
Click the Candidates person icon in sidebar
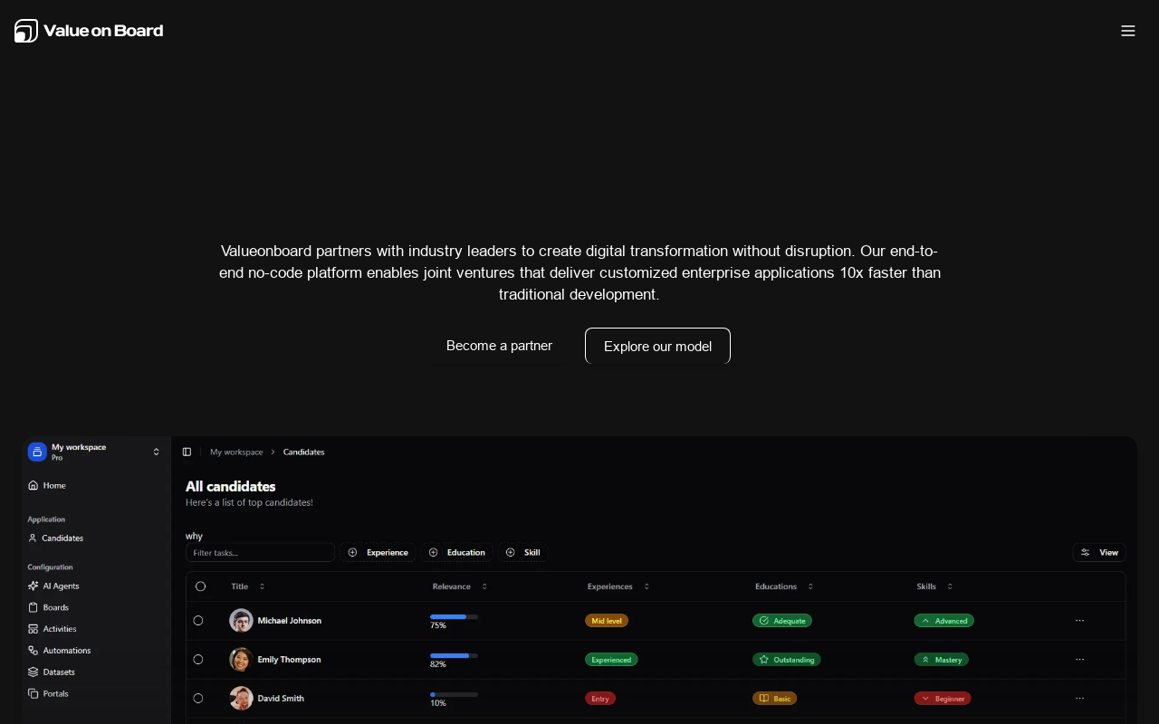[x=33, y=538]
